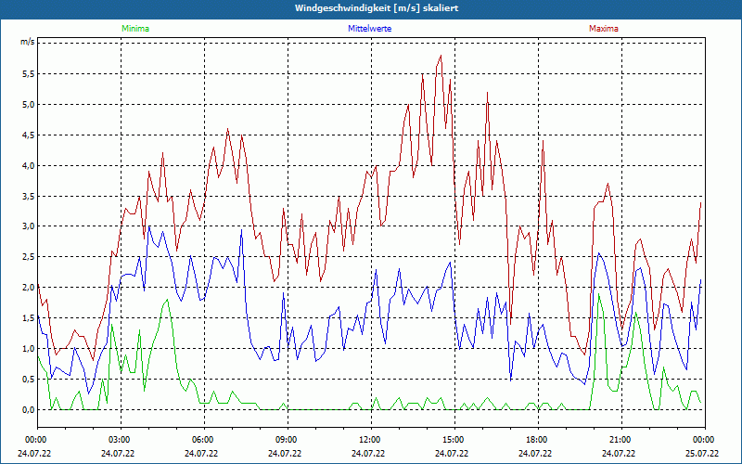The image size is (742, 464).
Task: Click the 1,0 y-axis value
Action: [29, 349]
